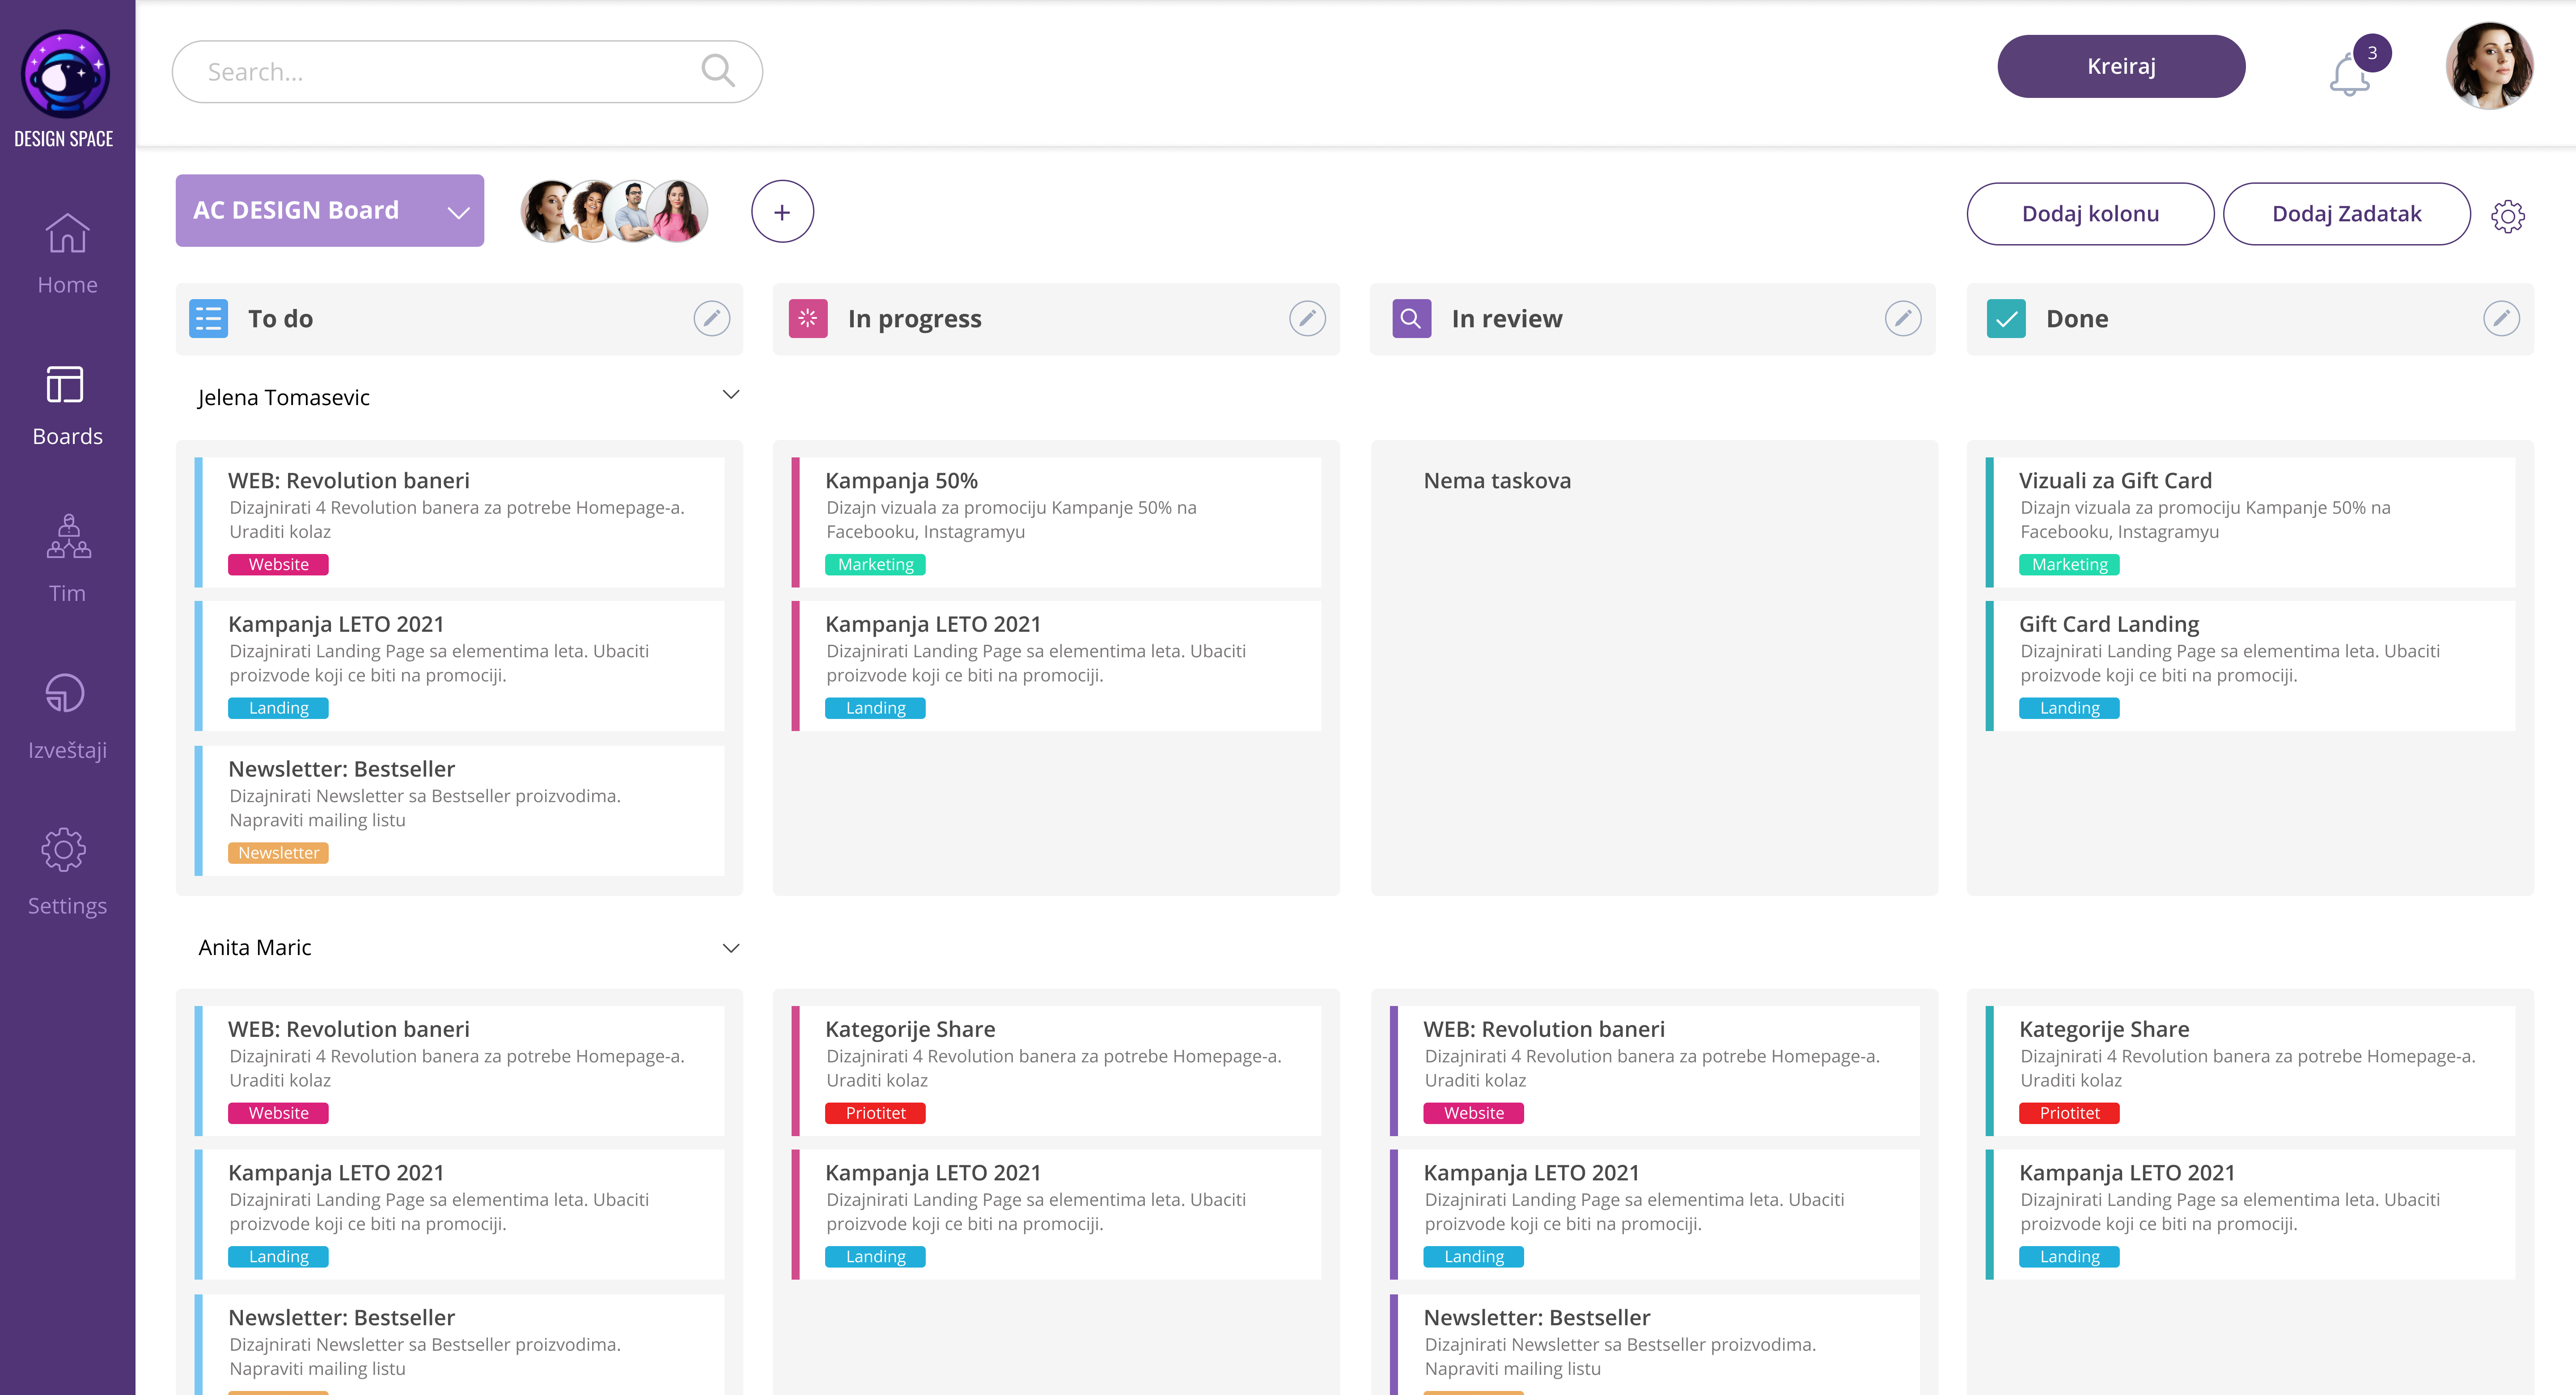Open Anita's In progress Kampanja LETO 2021 card
This screenshot has width=2576, height=1395.
(x=1056, y=1214)
